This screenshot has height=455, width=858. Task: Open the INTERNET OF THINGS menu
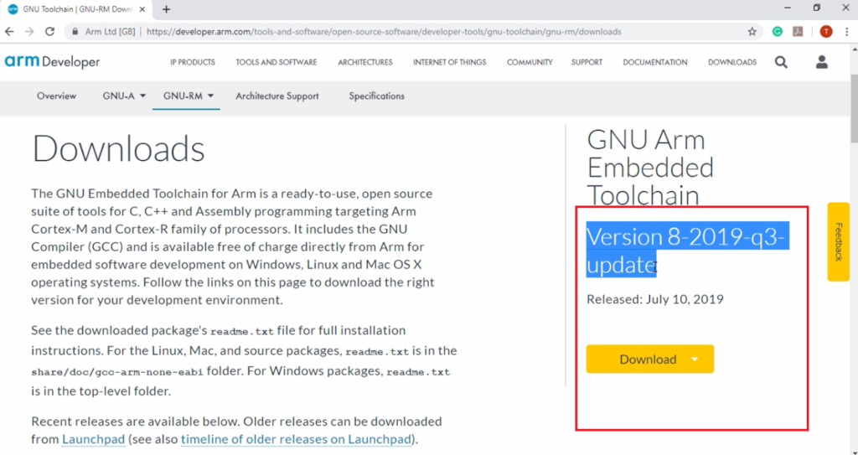pyautogui.click(x=450, y=62)
